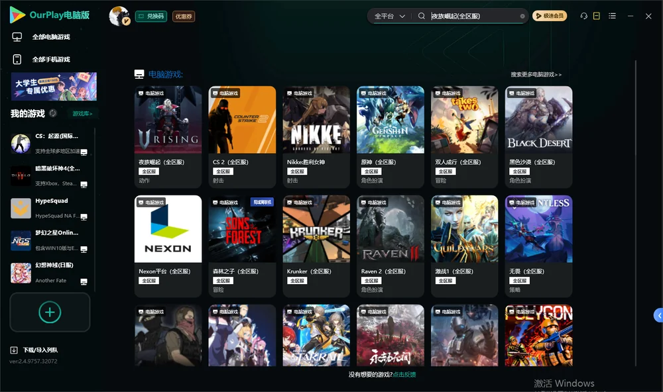Click the 下载/导入列队 download icon

pos(14,350)
